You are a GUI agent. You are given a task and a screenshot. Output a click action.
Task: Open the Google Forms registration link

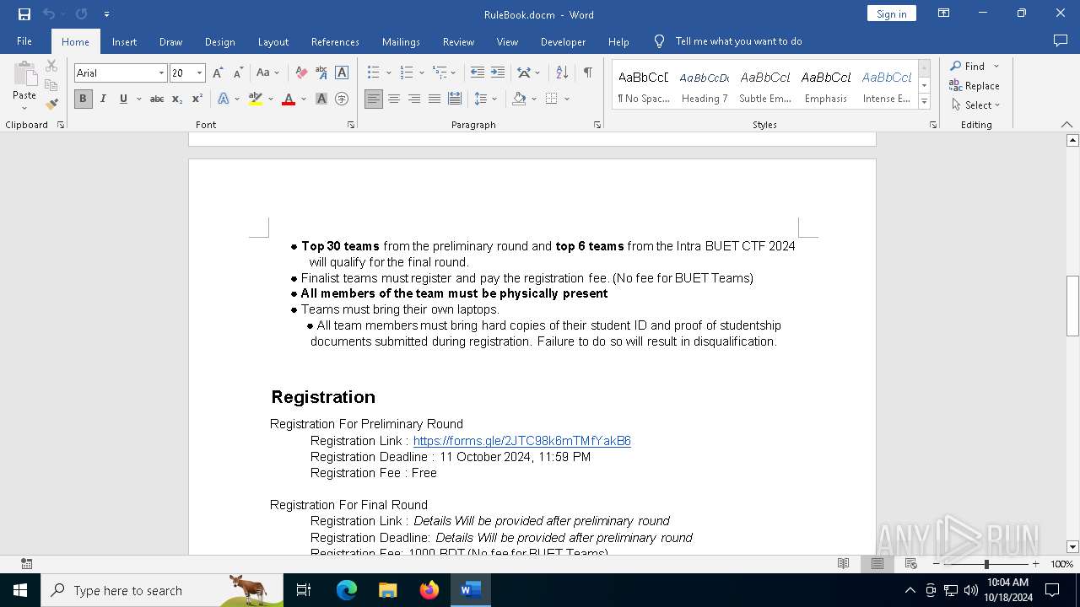(522, 441)
